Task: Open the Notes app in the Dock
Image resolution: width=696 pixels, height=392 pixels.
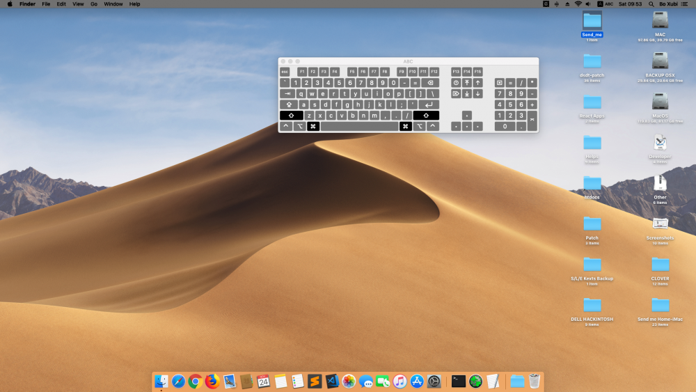Action: (x=280, y=382)
